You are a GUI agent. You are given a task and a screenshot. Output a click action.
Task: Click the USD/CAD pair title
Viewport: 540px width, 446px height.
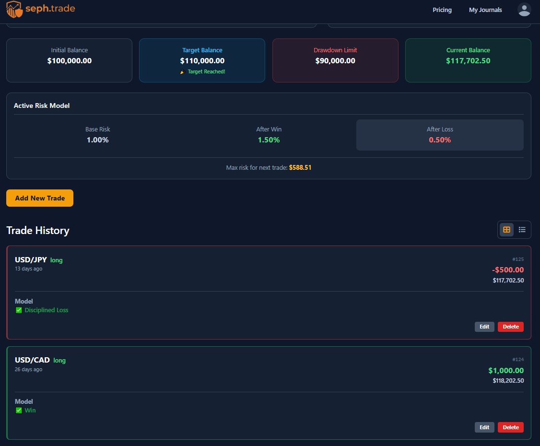33,360
